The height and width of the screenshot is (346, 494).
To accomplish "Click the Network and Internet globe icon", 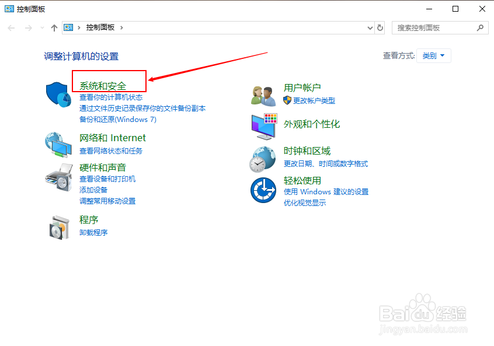I will tap(58, 145).
